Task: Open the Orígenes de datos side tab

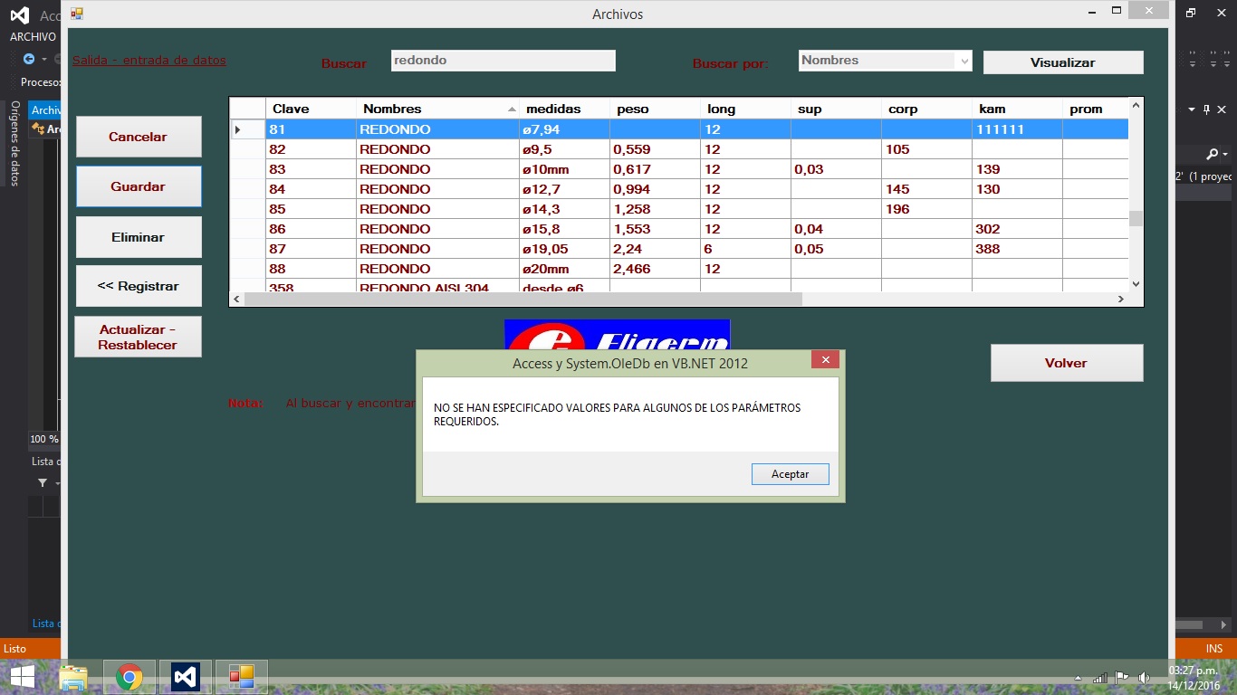Action: pos(14,143)
